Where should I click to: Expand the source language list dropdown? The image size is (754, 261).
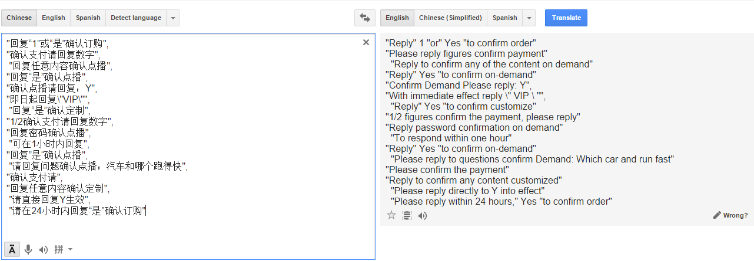click(172, 18)
